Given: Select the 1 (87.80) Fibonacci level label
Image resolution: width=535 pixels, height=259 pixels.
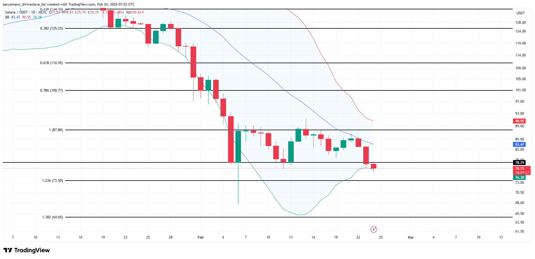Looking at the screenshot, I should 56,130.
